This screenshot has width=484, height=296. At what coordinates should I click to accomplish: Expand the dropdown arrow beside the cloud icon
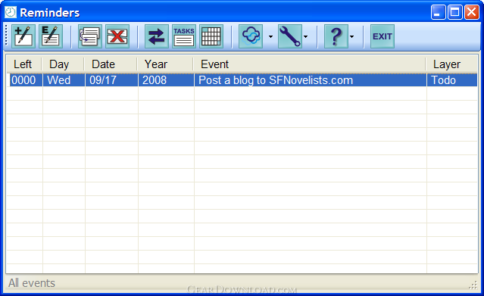(x=270, y=37)
